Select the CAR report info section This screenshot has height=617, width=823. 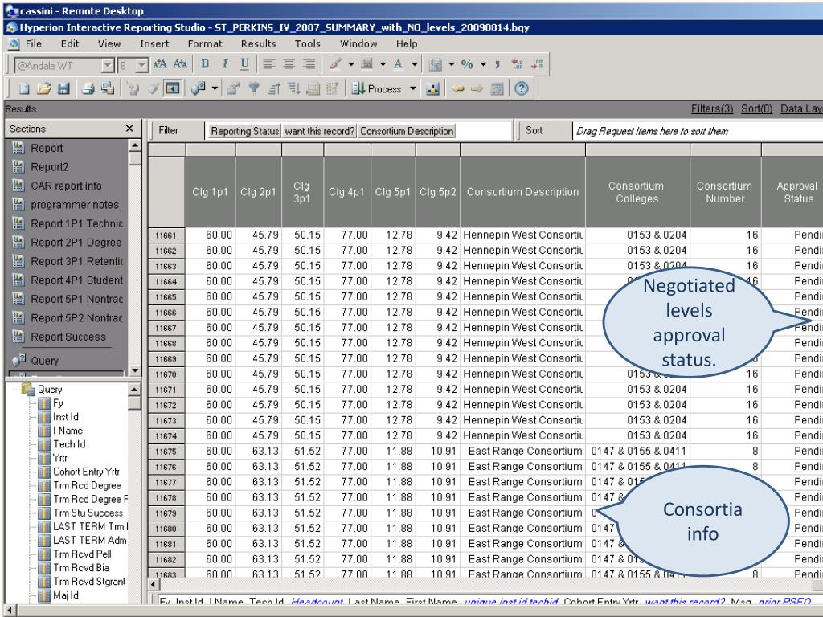[64, 186]
